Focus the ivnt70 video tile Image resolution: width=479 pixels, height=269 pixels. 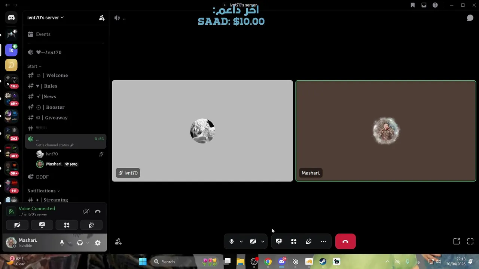click(x=202, y=131)
